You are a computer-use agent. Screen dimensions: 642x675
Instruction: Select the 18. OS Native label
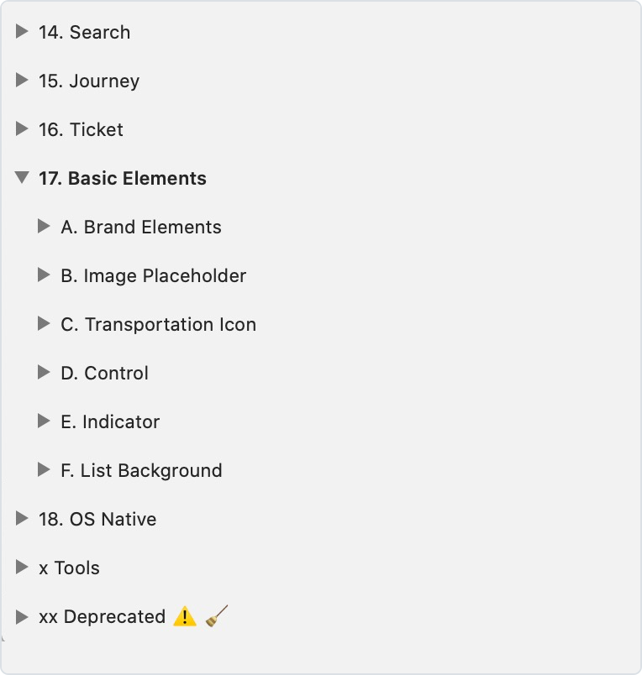pos(97,520)
